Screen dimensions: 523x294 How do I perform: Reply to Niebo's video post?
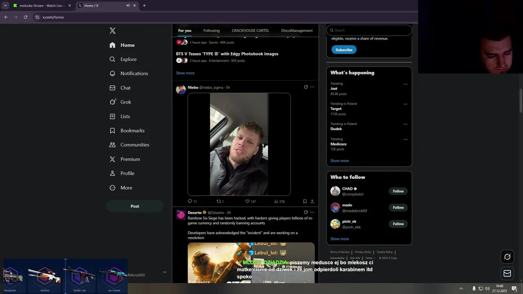[192, 201]
